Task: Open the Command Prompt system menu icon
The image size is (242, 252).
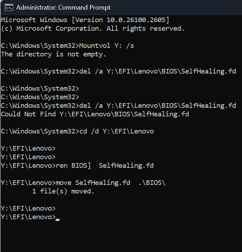Action: click(9, 8)
